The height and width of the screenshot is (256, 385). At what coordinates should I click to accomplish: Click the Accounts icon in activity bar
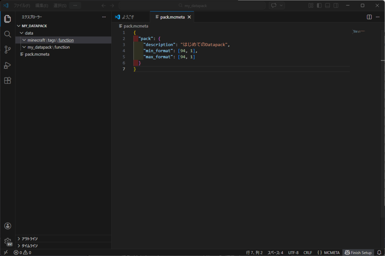tap(8, 226)
